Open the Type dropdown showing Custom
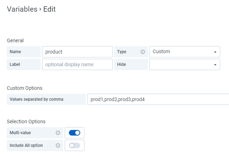The height and width of the screenshot is (156, 229). [184, 52]
